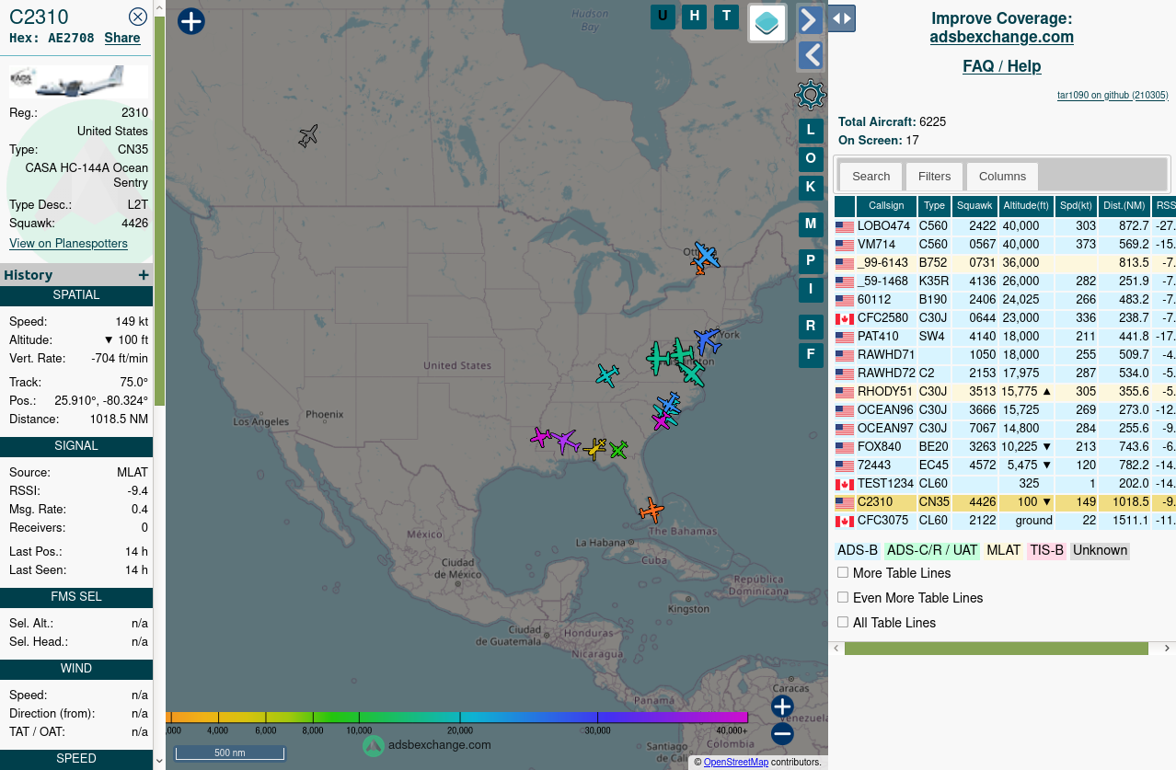Viewport: 1176px width, 770px height.
Task: Click the ADS-C/R / UAT legend swatch
Action: [931, 550]
